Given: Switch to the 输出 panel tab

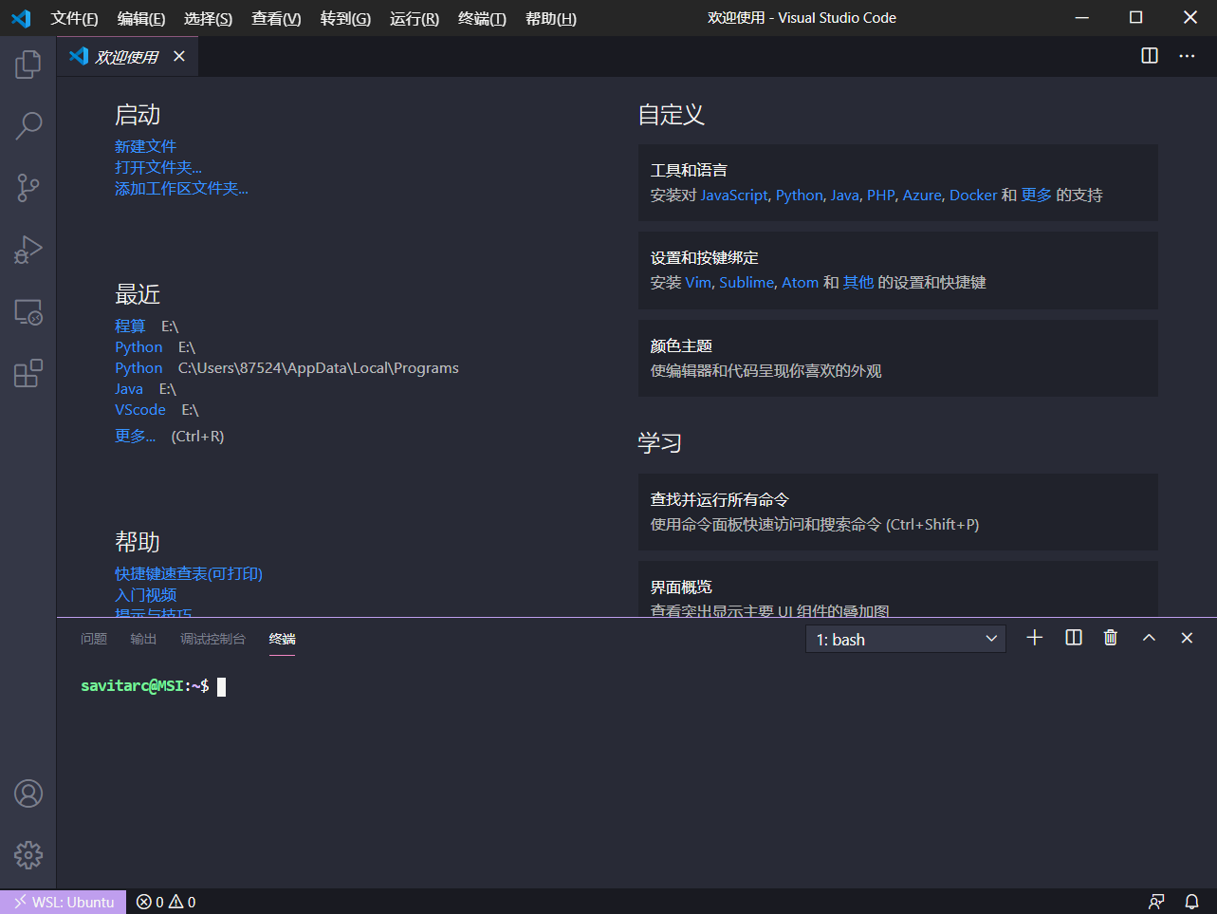Looking at the screenshot, I should tap(143, 639).
